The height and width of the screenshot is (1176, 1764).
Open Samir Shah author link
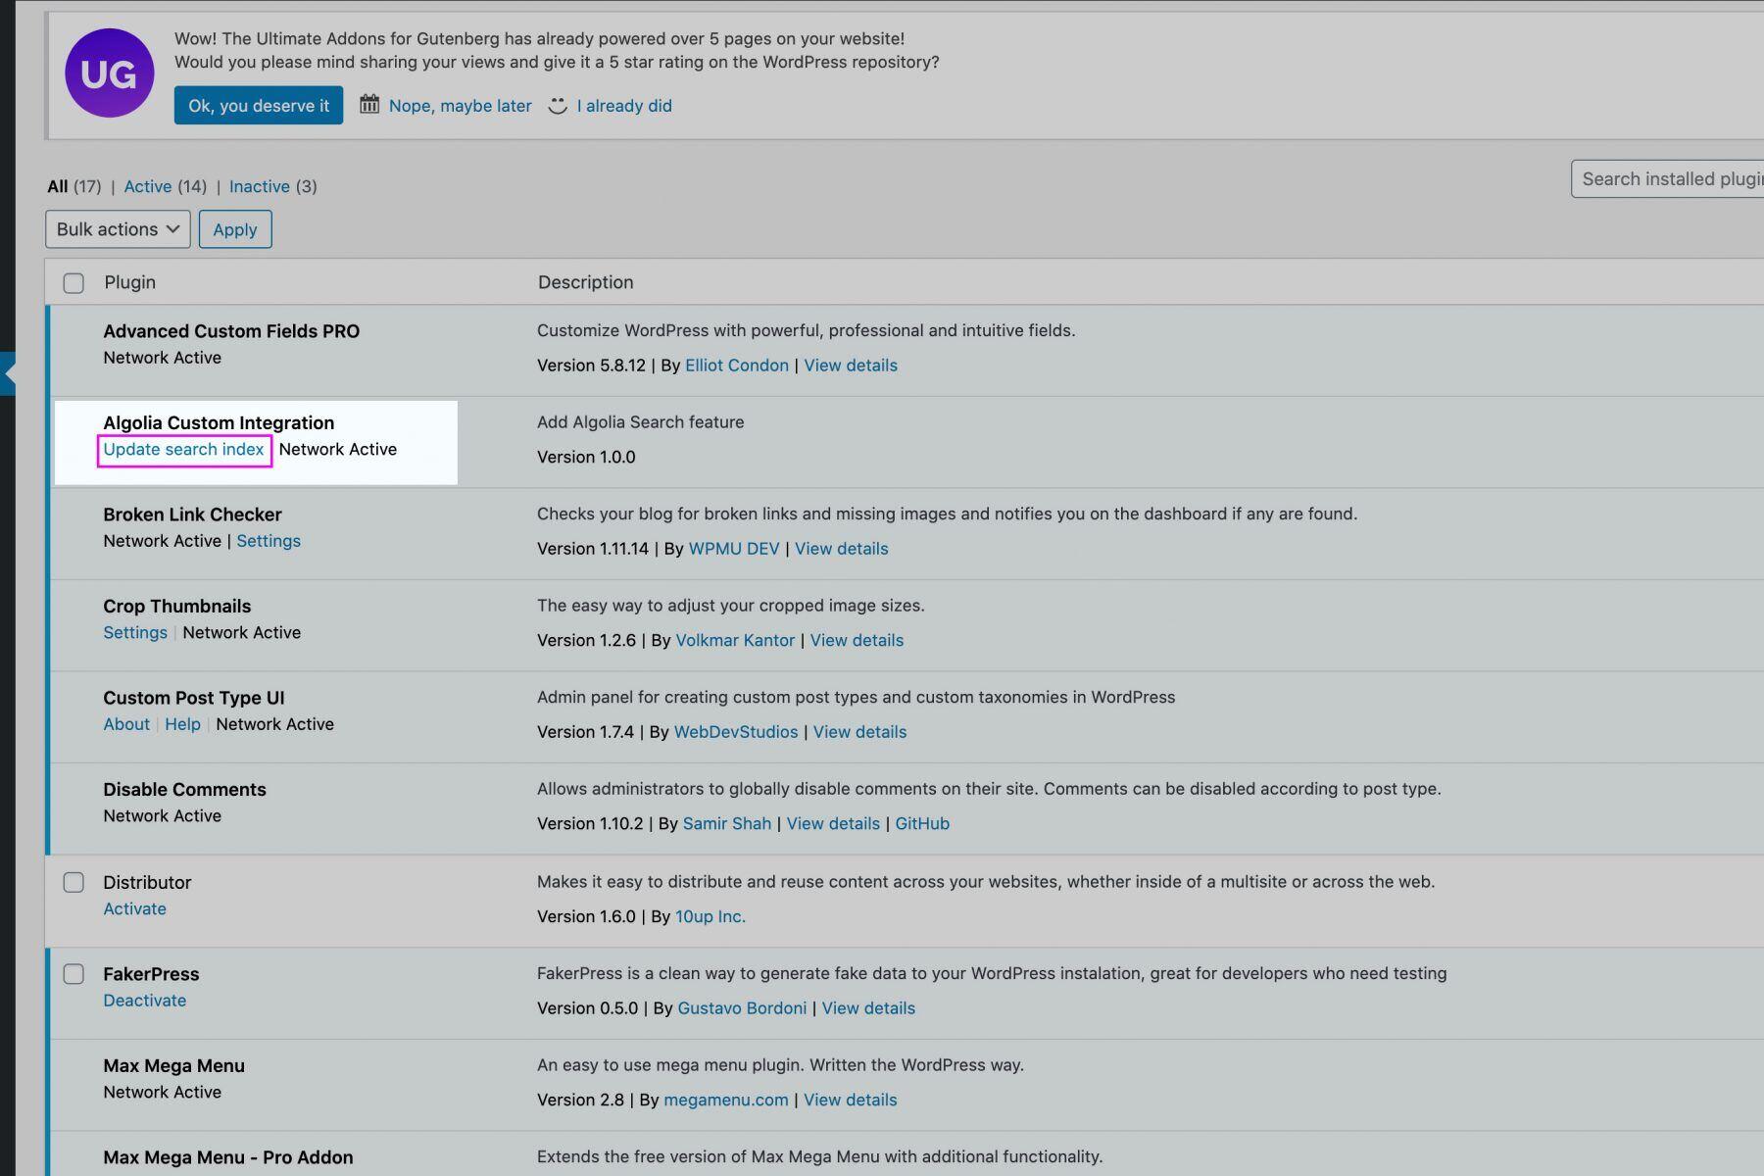pyautogui.click(x=727, y=824)
